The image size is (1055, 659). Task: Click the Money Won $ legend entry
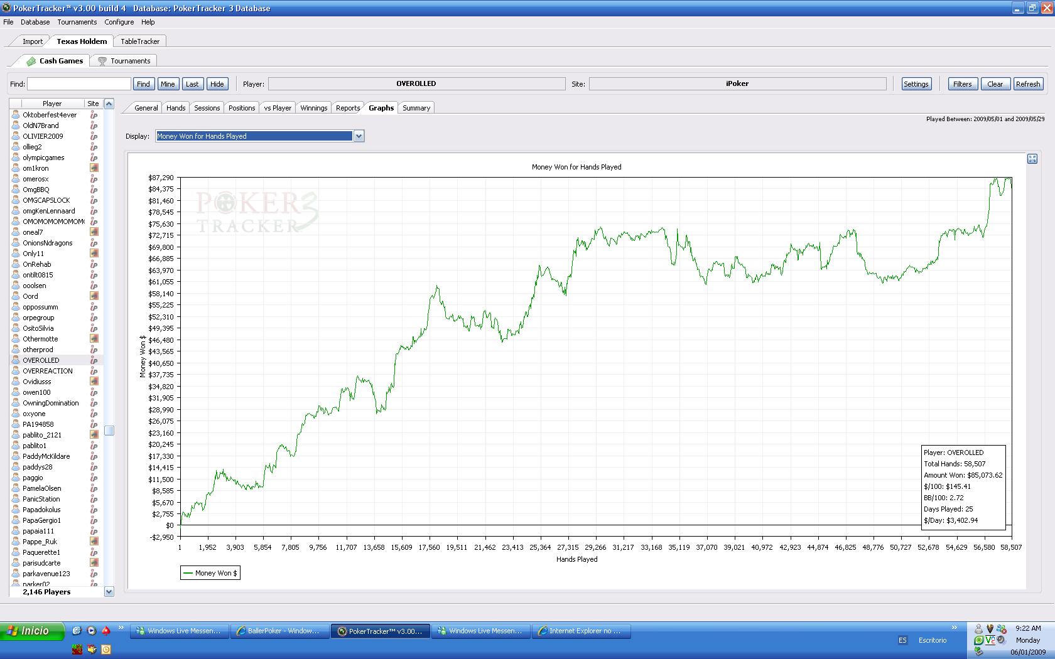210,573
